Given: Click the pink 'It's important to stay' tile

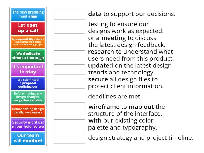Looking at the screenshot, I should (28, 69).
